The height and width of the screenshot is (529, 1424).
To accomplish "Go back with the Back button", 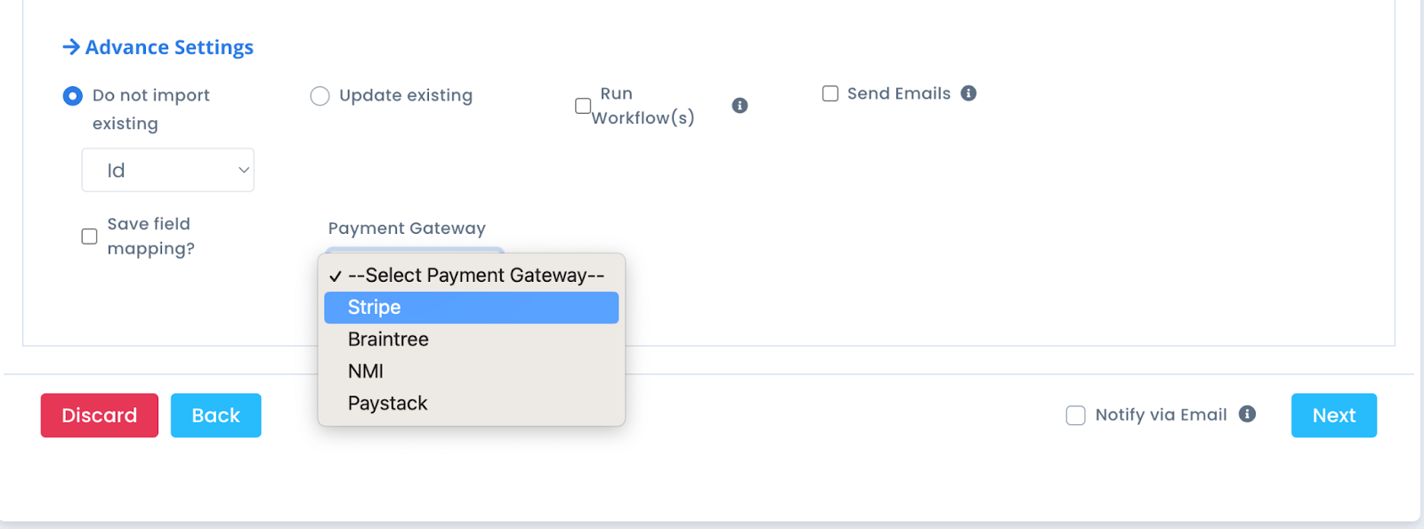I will point(216,415).
